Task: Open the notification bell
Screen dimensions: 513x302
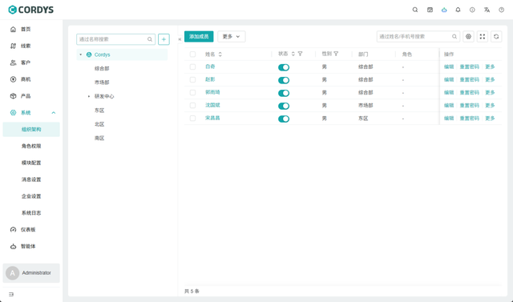Action: (458, 10)
